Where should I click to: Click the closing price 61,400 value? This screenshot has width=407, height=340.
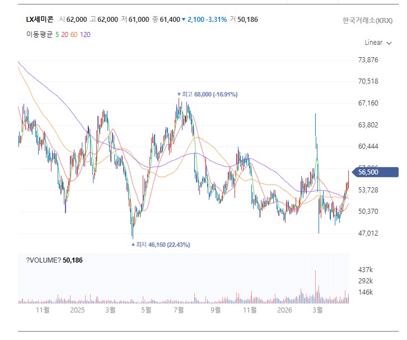coord(170,20)
